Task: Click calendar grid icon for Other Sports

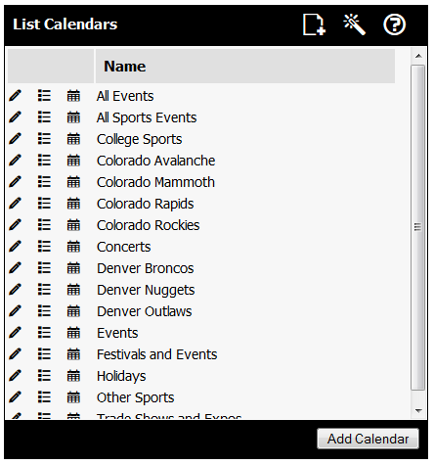Action: (73, 397)
